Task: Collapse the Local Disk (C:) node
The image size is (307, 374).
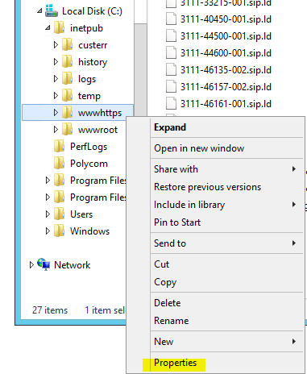Action: [x=39, y=10]
